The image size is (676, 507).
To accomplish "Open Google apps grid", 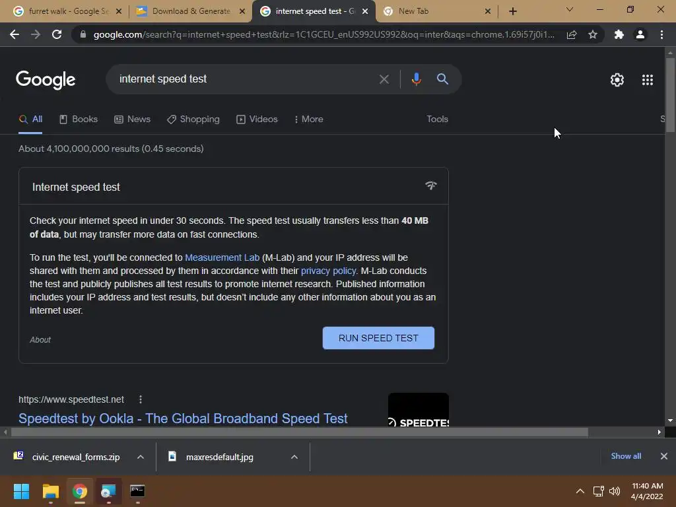I will point(648,80).
